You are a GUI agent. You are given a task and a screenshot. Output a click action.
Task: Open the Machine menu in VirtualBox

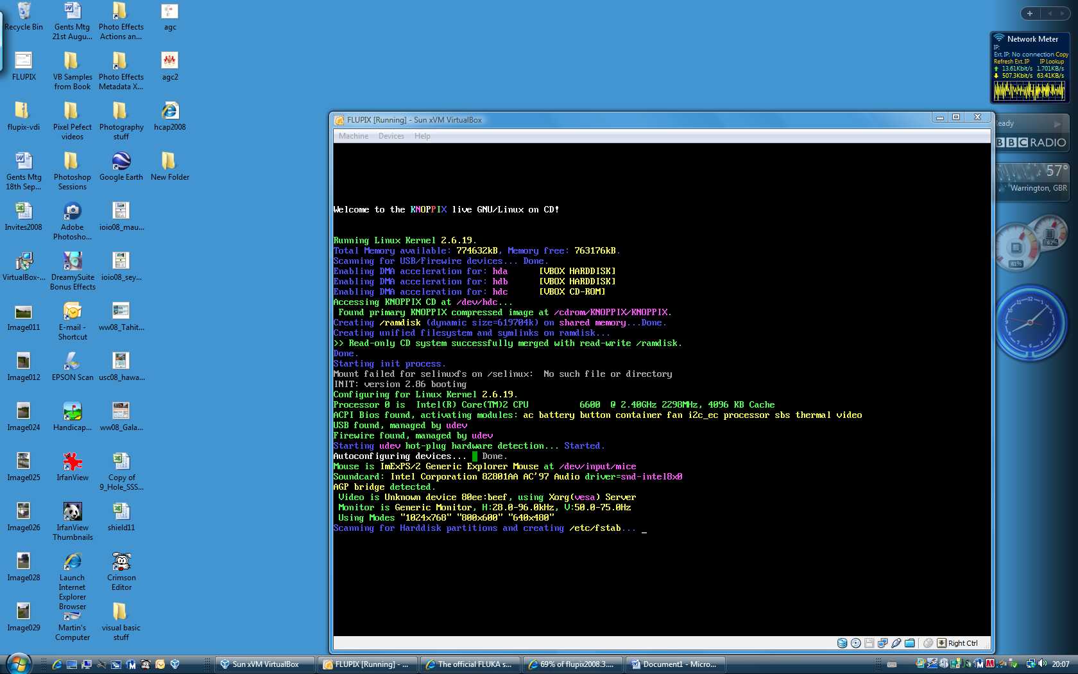click(x=354, y=136)
